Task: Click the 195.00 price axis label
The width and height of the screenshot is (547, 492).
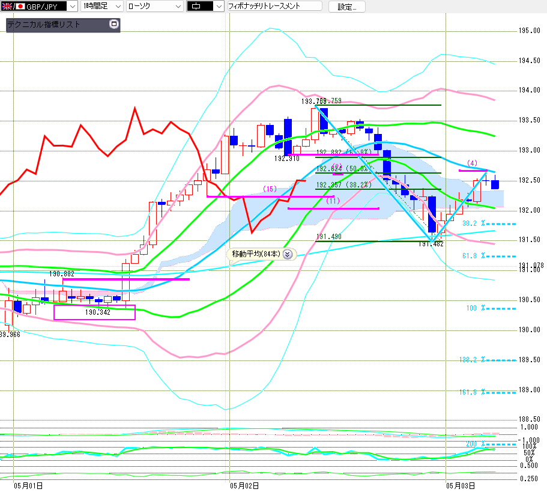Action: click(x=529, y=31)
